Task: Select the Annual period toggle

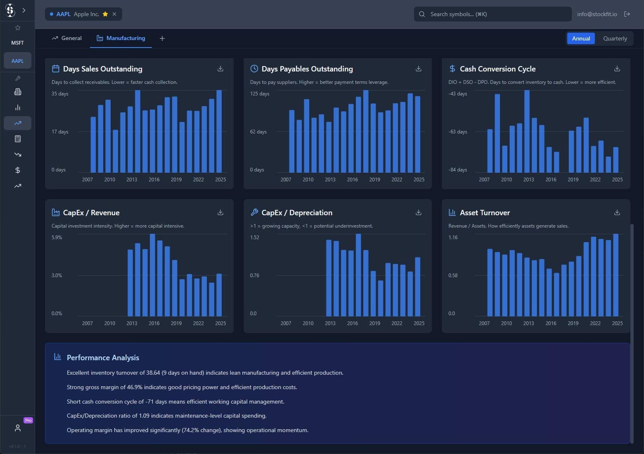Action: pos(581,38)
